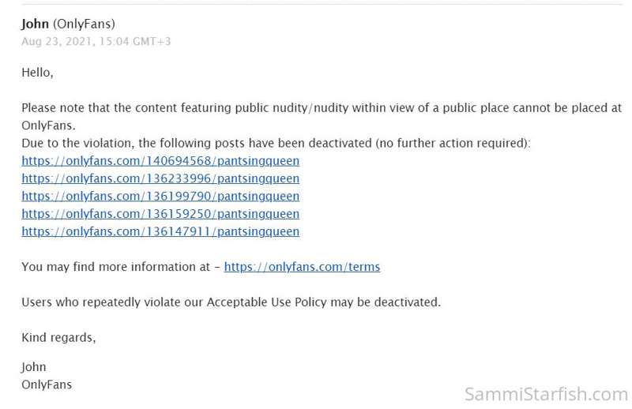Image resolution: width=632 pixels, height=409 pixels.
Task: Open the 136233996 pantsingqueen post link
Action: [x=160, y=178]
